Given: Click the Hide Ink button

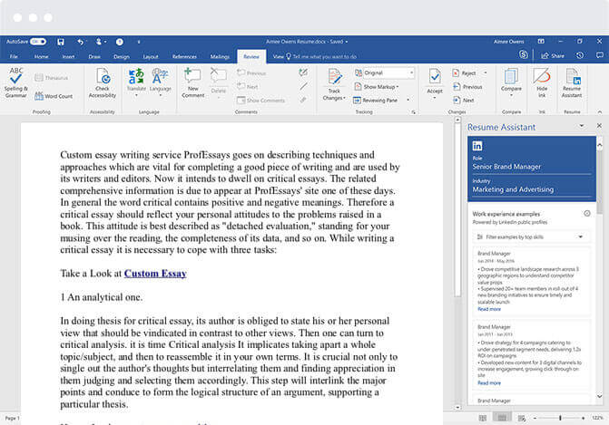Looking at the screenshot, I should point(542,82).
